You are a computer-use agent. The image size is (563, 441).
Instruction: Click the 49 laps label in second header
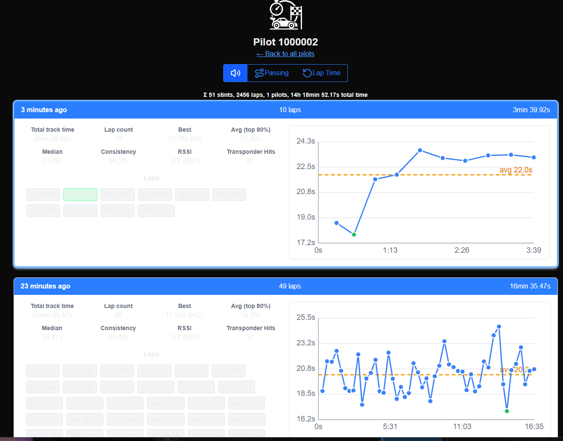coord(290,286)
